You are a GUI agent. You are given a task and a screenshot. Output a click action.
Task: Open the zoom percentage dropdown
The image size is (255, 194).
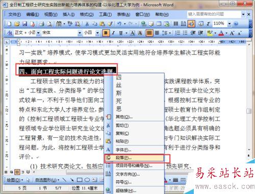pos(229,23)
